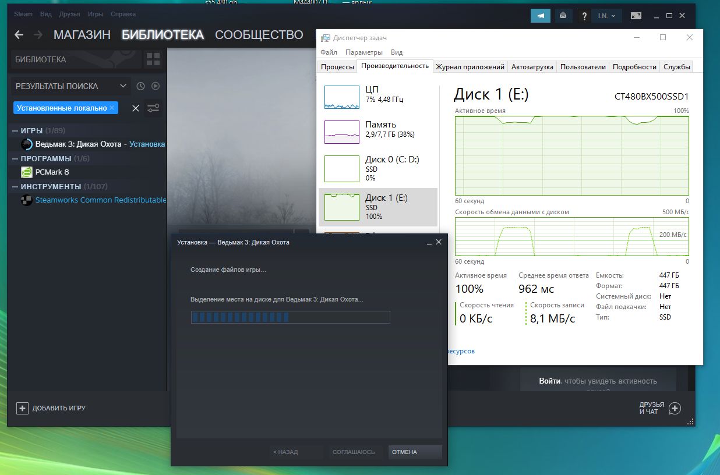The width and height of the screenshot is (720, 475).
Task: Open Steam help question mark
Action: [584, 16]
